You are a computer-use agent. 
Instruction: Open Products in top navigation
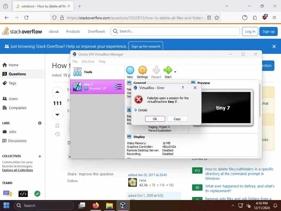pyautogui.click(x=73, y=31)
